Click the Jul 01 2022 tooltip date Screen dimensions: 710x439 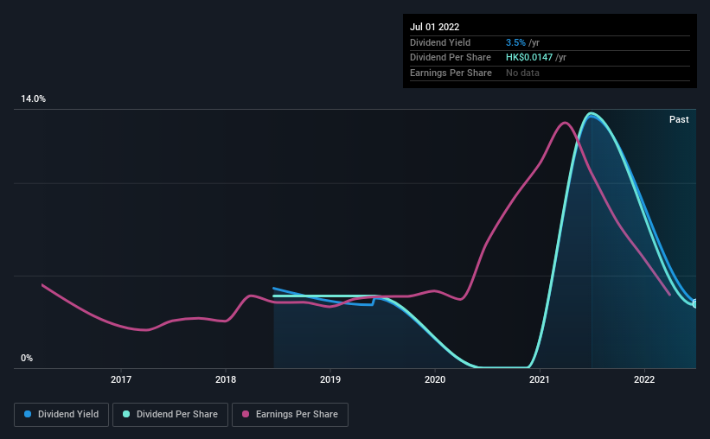[x=434, y=27]
